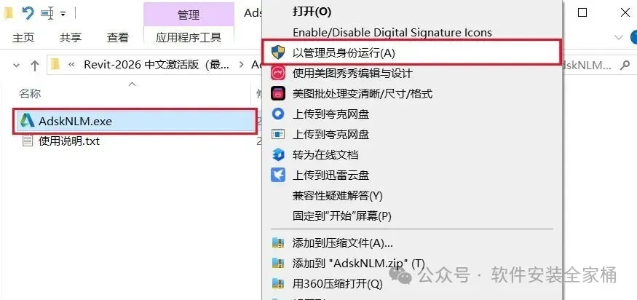
Task: Click 转为在线文档 context menu entry
Action: [x=412, y=155]
